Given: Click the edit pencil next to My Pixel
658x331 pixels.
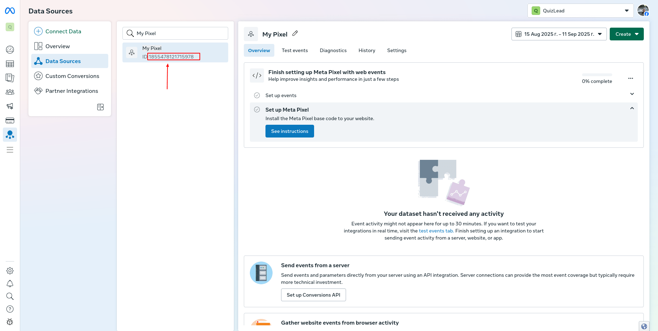Looking at the screenshot, I should [x=295, y=34].
